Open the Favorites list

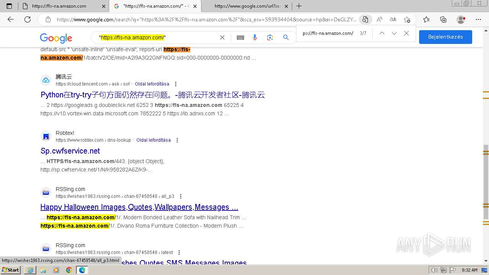[426, 19]
